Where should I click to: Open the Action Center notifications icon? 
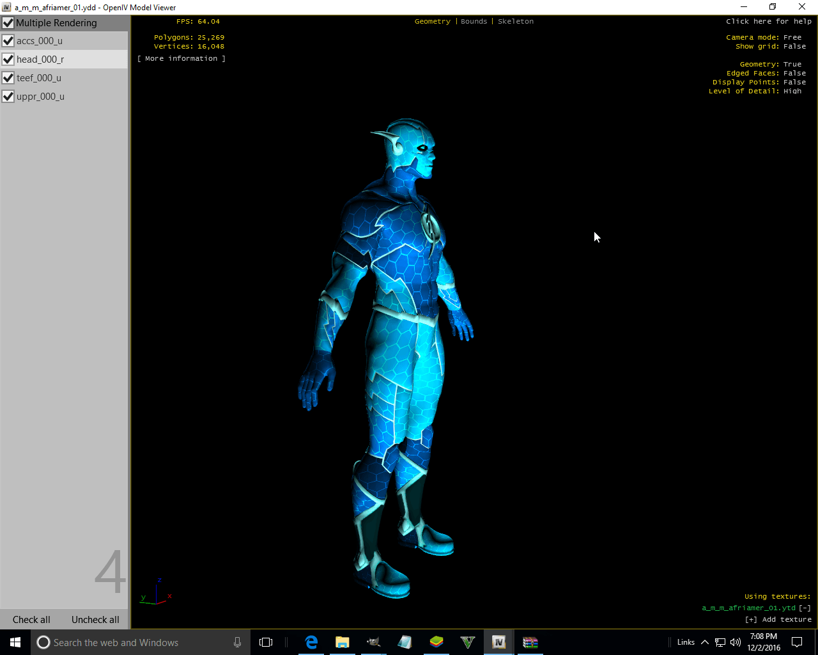point(797,642)
